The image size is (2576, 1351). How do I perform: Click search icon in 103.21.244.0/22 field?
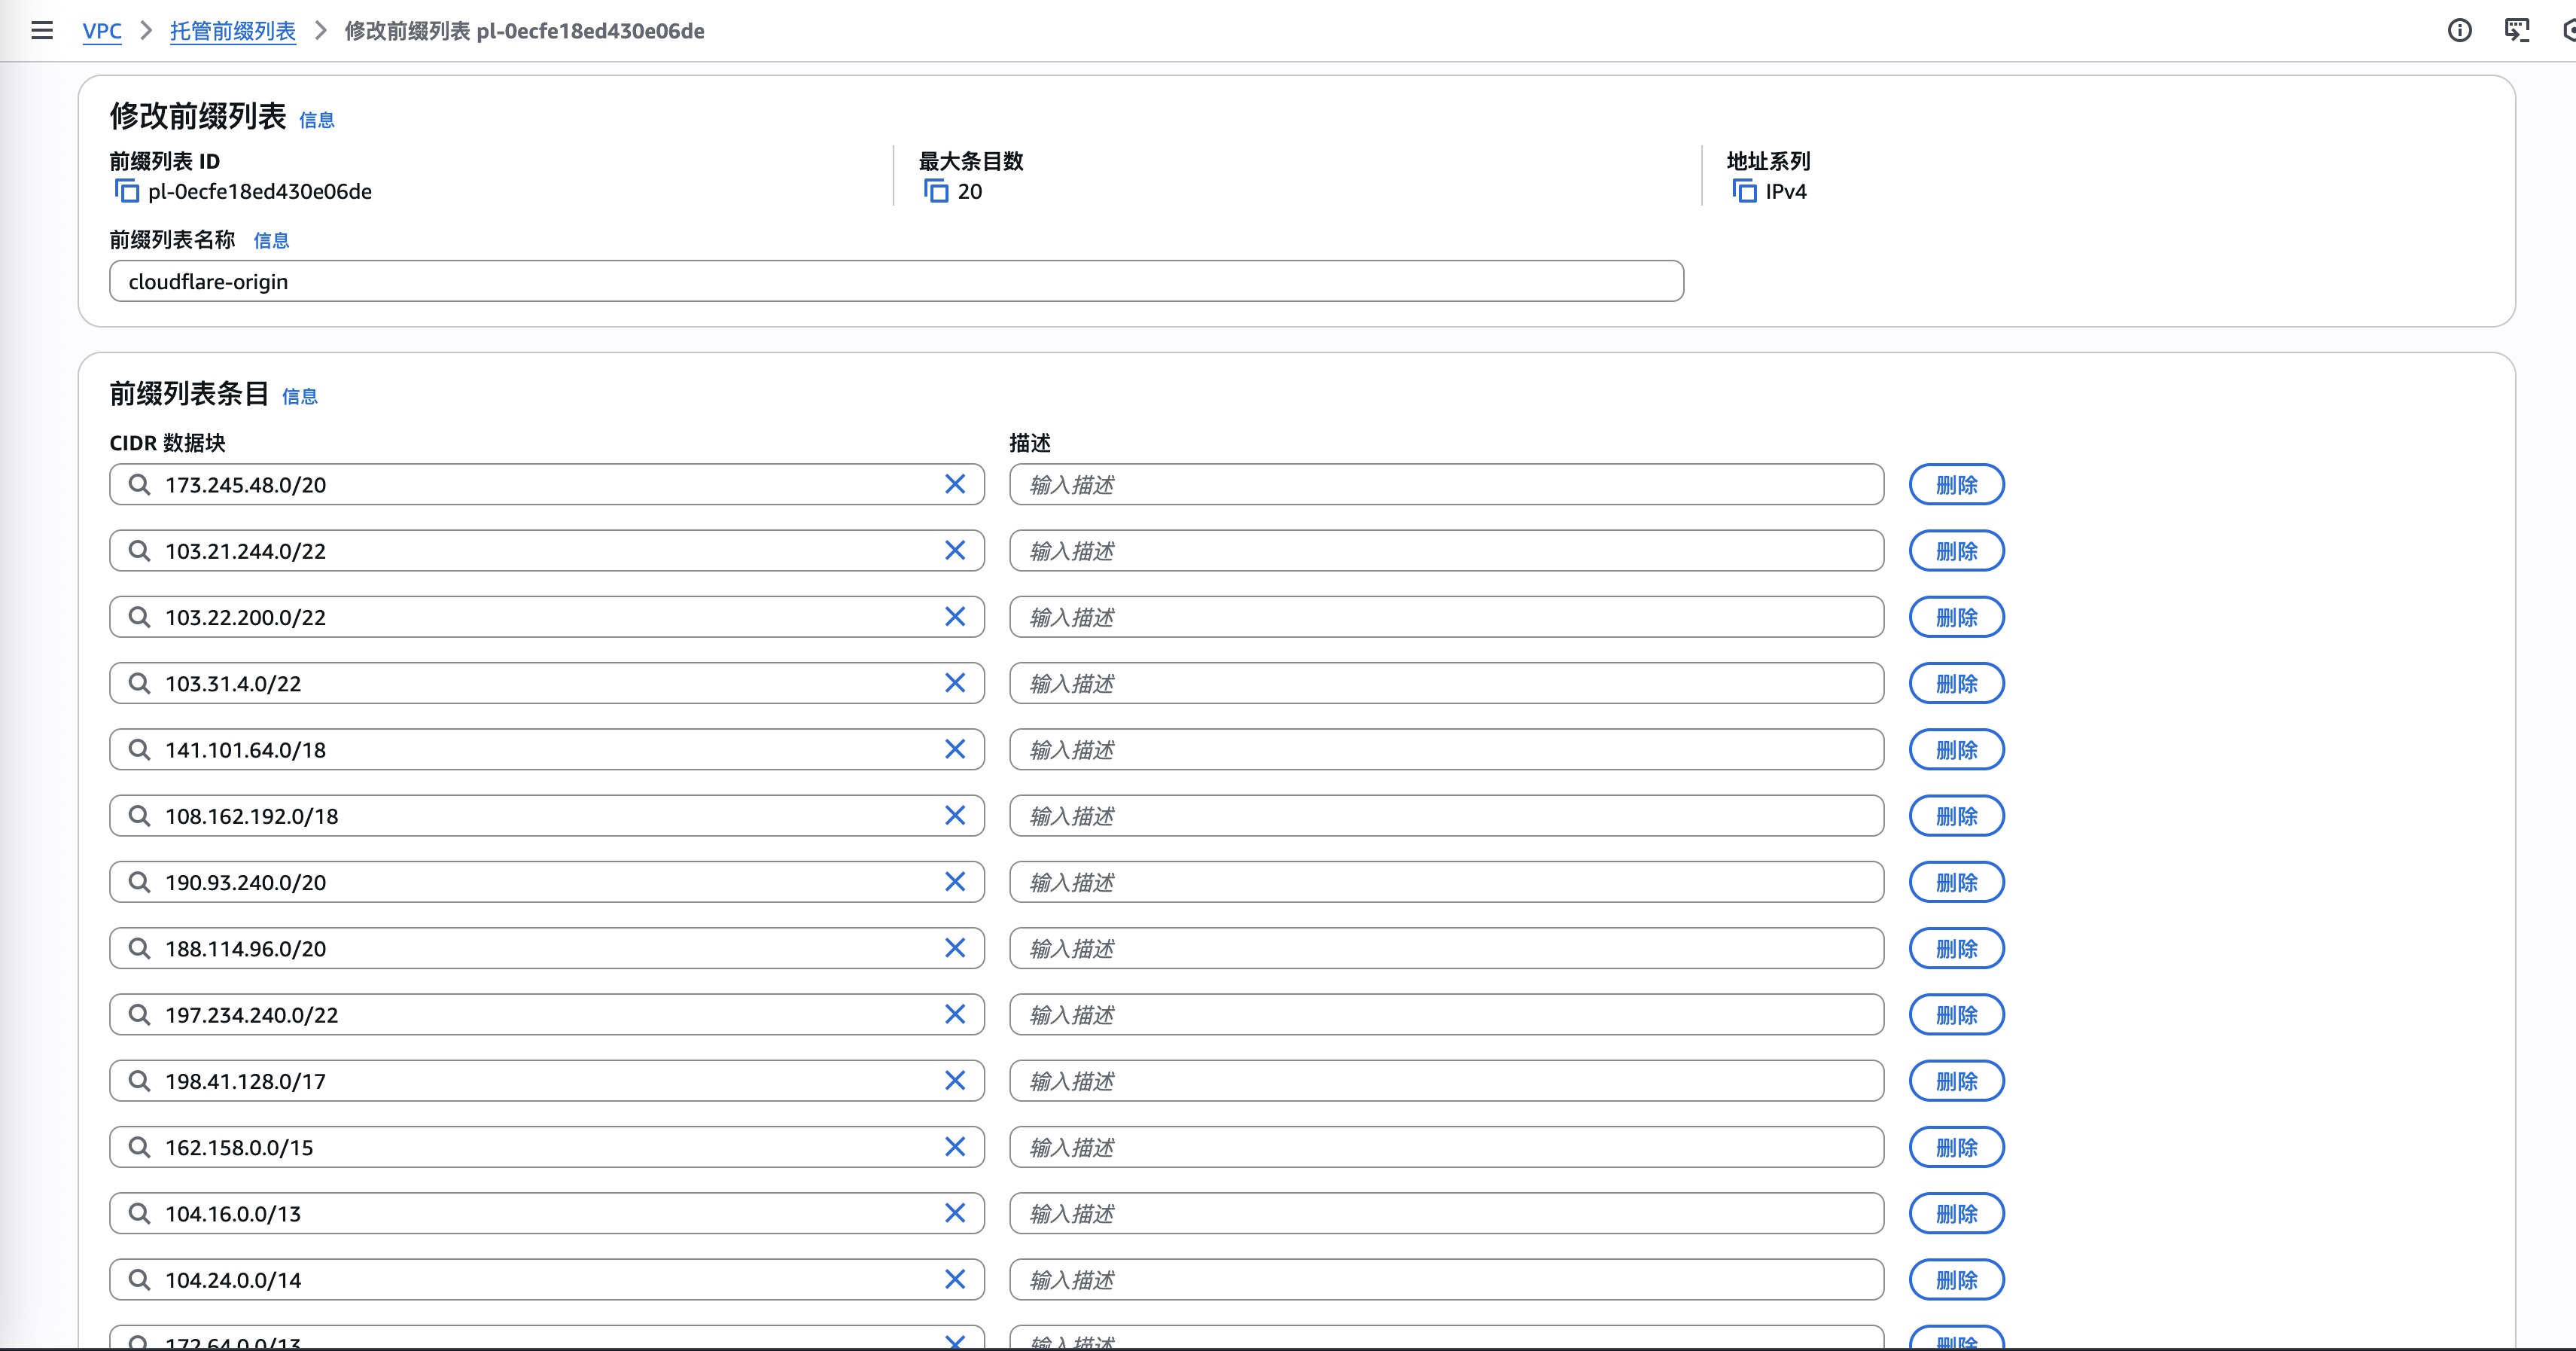[x=140, y=551]
